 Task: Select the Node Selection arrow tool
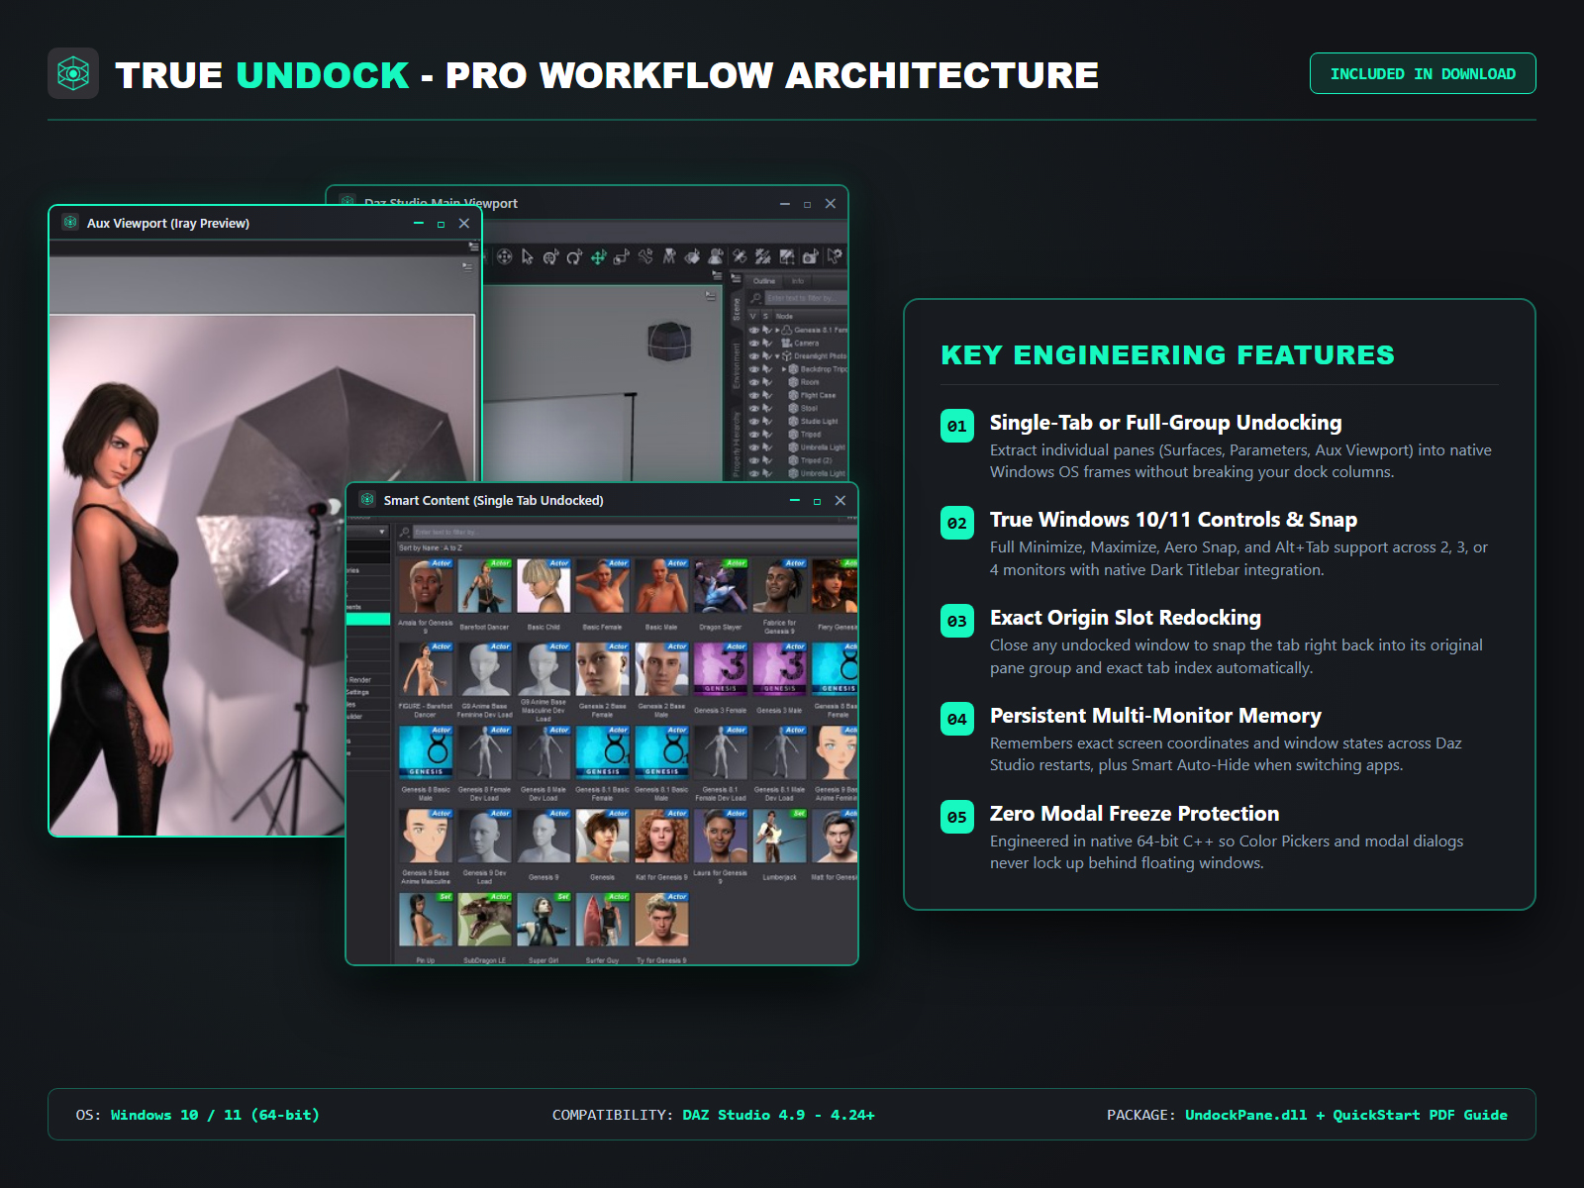pyautogui.click(x=527, y=256)
